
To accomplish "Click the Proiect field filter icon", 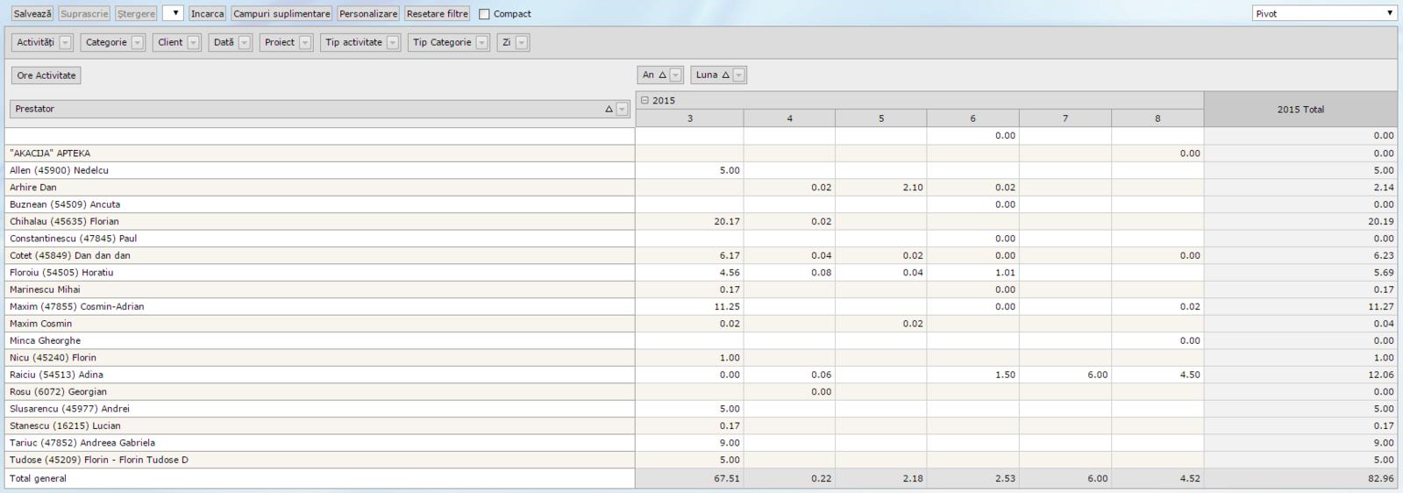I will pos(305,43).
